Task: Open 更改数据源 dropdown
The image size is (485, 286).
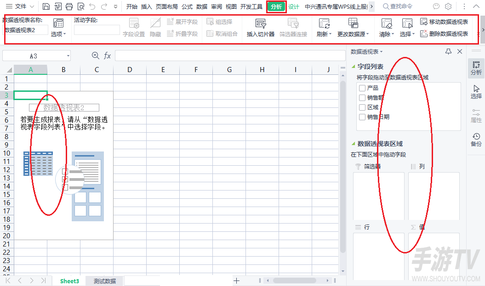Action: coord(353,28)
